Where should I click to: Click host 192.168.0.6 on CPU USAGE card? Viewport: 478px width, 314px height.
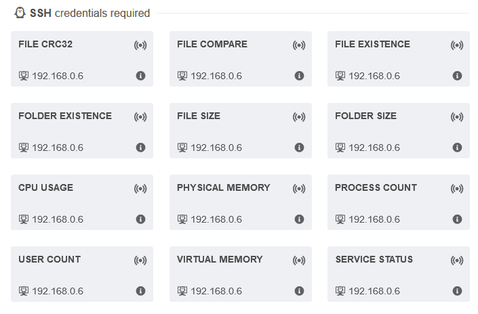tap(58, 219)
